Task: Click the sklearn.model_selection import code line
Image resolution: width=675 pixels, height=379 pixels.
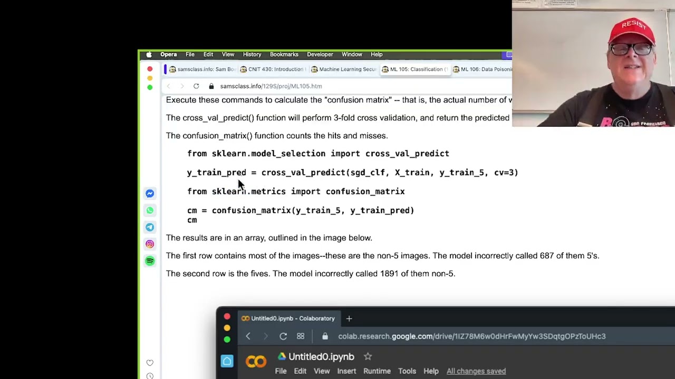Action: click(x=318, y=154)
